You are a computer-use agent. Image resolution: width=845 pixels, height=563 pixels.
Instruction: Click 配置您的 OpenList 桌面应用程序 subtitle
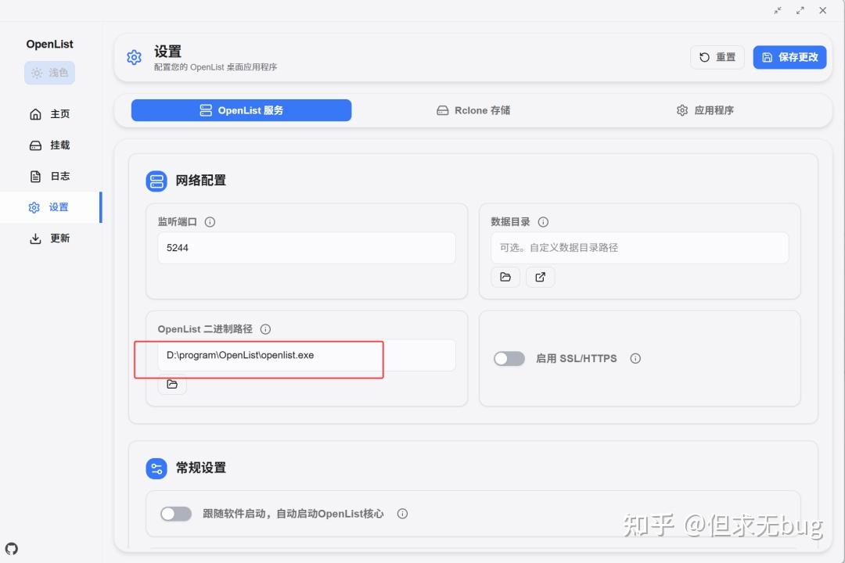point(216,67)
